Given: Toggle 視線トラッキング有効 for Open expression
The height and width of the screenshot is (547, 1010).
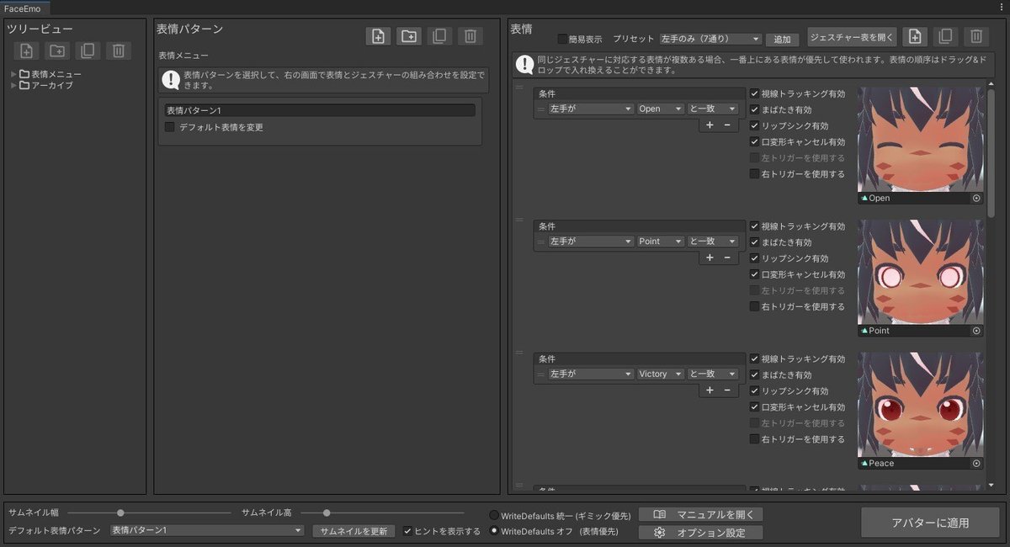Looking at the screenshot, I should point(755,93).
